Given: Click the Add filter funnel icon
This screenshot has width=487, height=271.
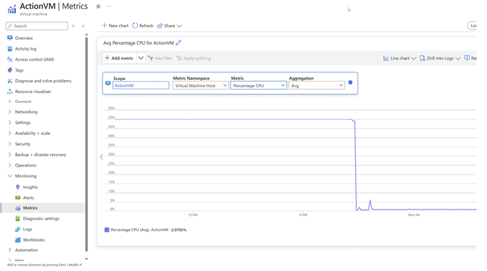Looking at the screenshot, I should (x=151, y=58).
